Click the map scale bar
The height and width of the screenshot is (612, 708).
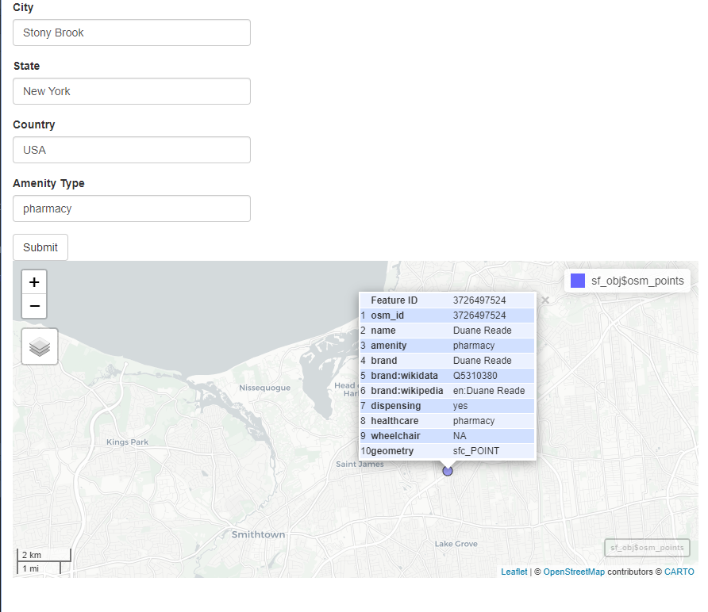tap(44, 561)
